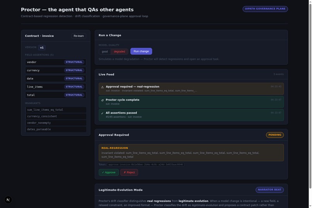Click the page vertical scrollbar thumb
The width and height of the screenshot is (312, 208).
(x=310, y=96)
